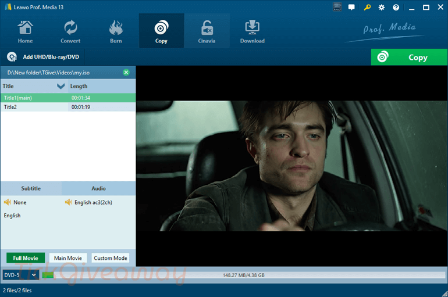
Task: Click the 00:01:19 length value
Action: (80, 107)
